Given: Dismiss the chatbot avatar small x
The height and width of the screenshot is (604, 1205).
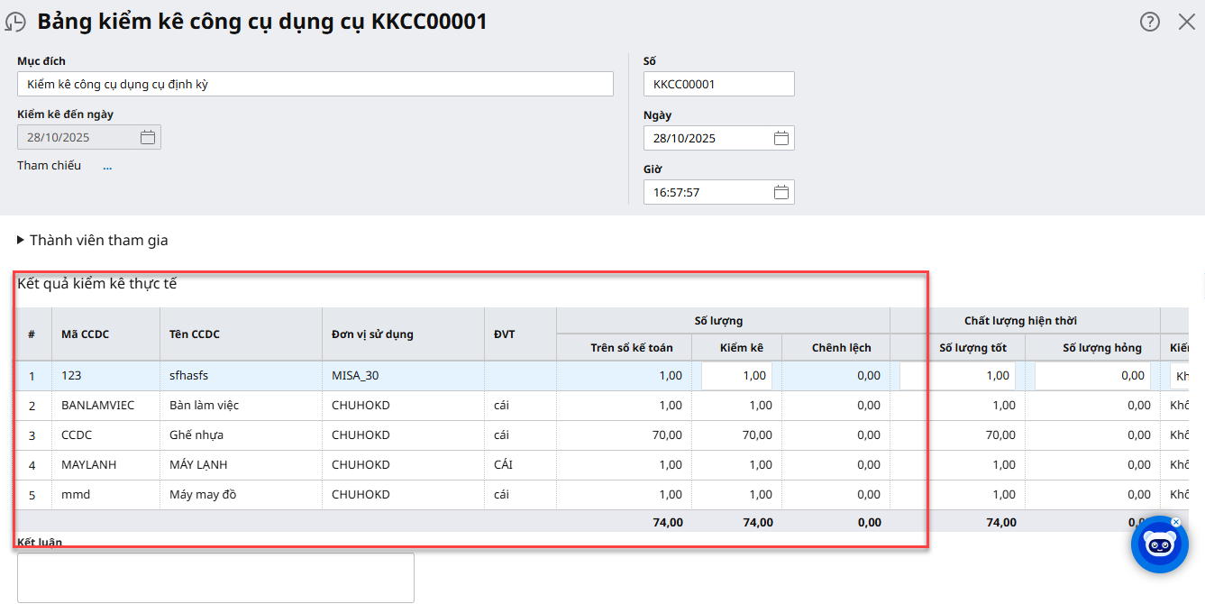Looking at the screenshot, I should point(1176,522).
